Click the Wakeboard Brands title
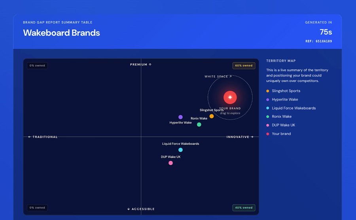This screenshot has height=220, width=356. [62, 33]
